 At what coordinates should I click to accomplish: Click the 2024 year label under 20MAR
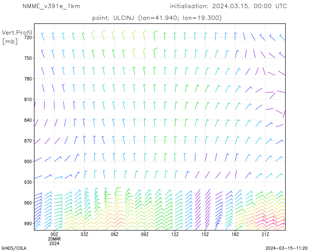coord(54,243)
